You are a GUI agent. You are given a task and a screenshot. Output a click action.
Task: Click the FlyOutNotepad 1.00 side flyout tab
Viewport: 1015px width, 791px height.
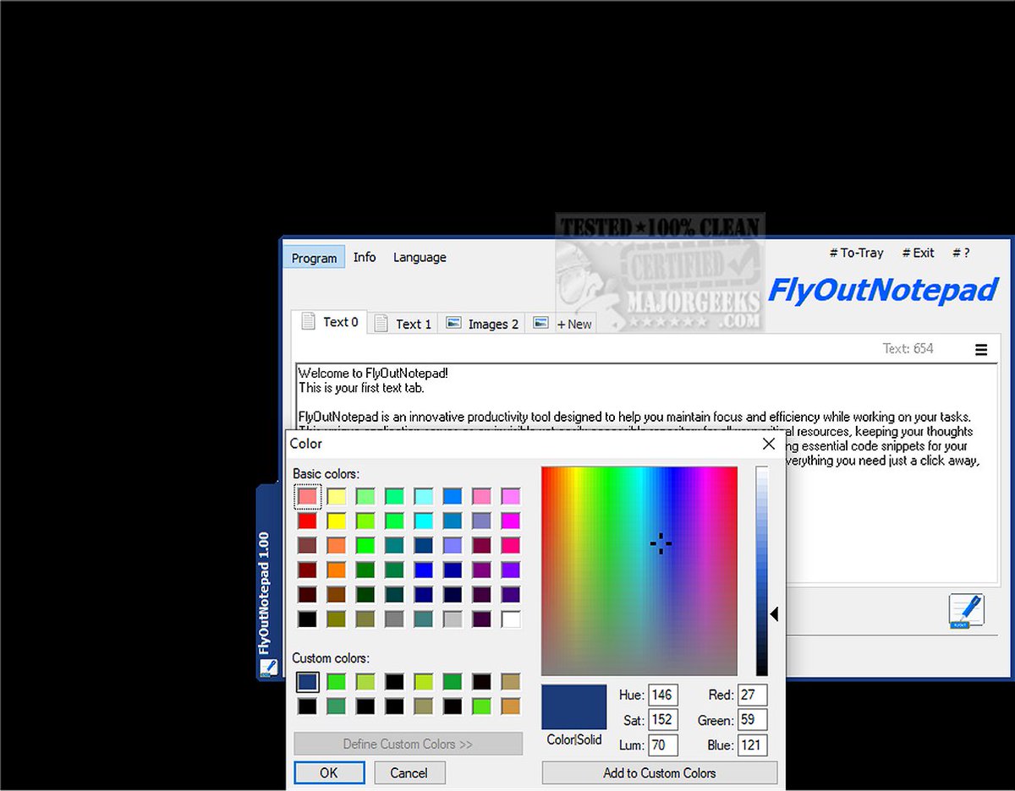(267, 583)
